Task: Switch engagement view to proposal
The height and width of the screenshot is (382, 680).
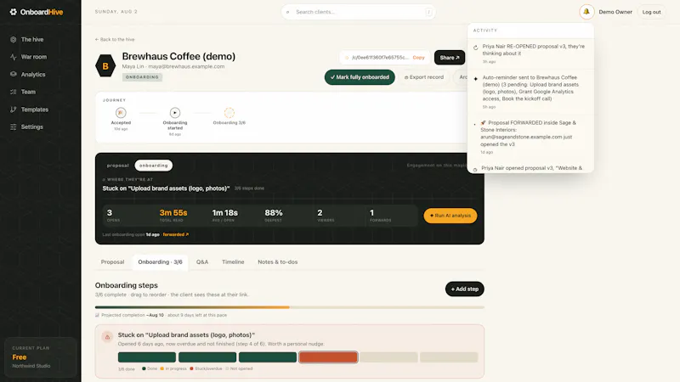Action: (x=117, y=166)
